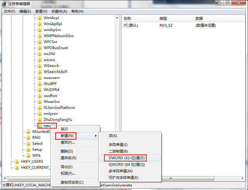
Task: Click the ab icon of default value
Action: [x=125, y=25]
